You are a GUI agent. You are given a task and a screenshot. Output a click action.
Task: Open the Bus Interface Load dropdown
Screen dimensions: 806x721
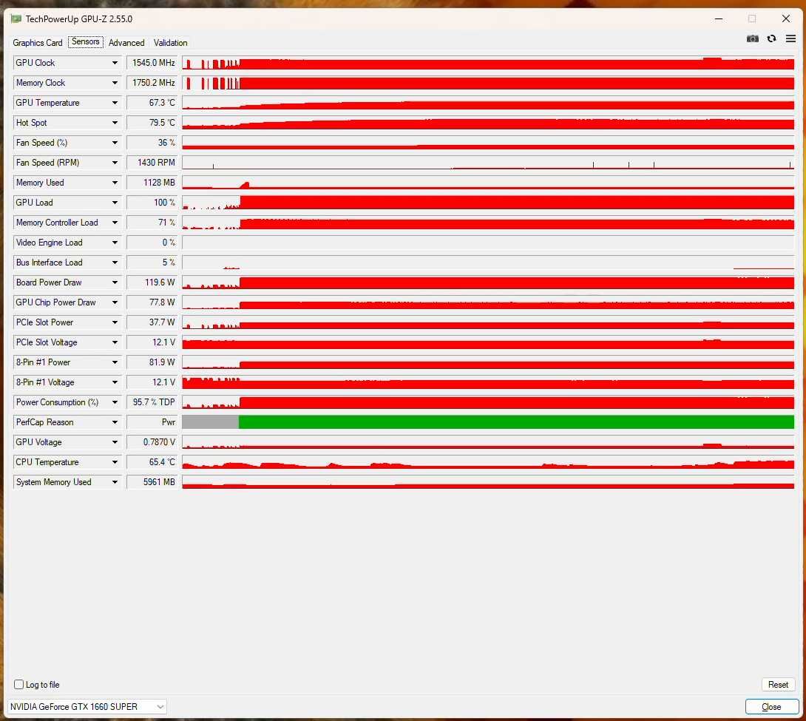115,263
